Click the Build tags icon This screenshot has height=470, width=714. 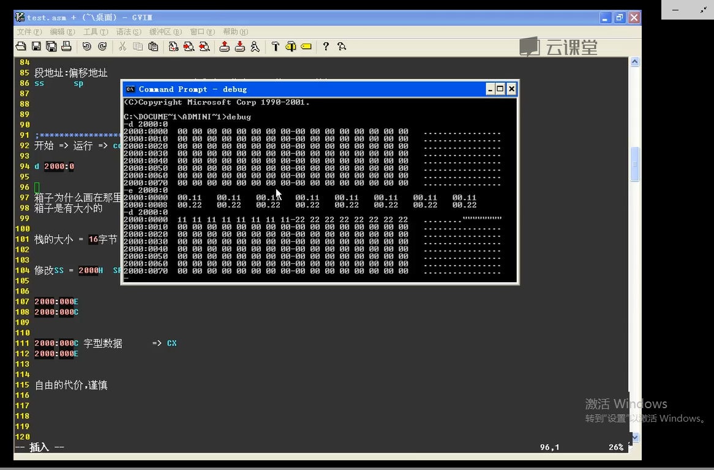click(290, 47)
